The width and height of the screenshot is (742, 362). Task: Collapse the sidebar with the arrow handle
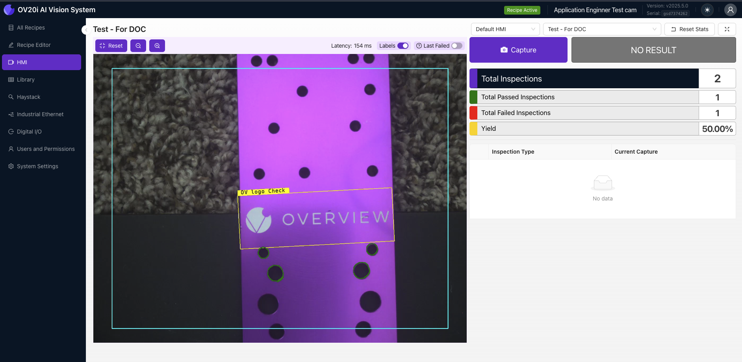click(86, 30)
